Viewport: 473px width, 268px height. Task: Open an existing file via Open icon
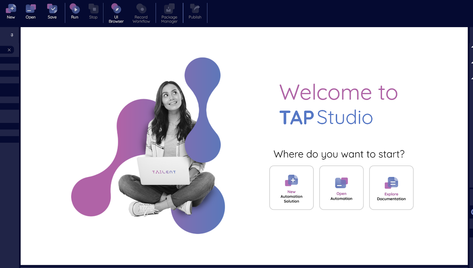(30, 12)
